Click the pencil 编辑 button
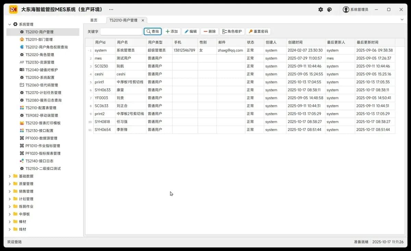This screenshot has width=411, height=251. (x=190, y=32)
